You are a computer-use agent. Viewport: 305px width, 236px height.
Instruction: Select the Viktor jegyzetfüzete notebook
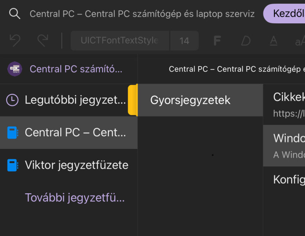point(69,165)
